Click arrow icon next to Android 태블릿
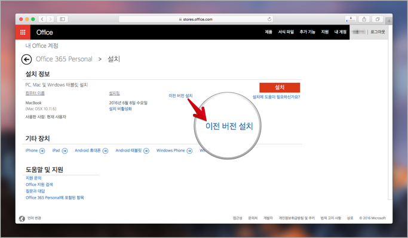The image size is (408, 238). [146, 151]
